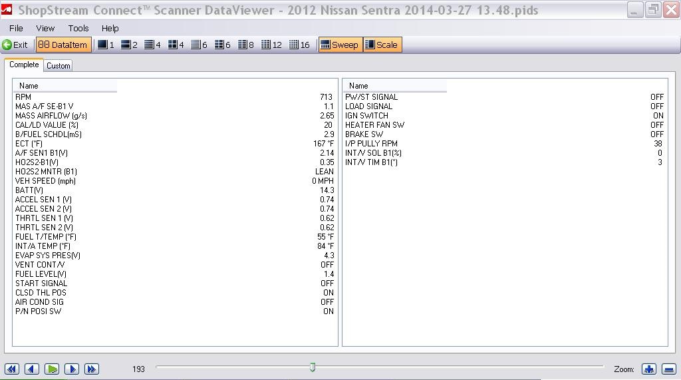The image size is (681, 380).
Task: Click the ShopStream Connect title bar logo
Action: tap(7, 9)
